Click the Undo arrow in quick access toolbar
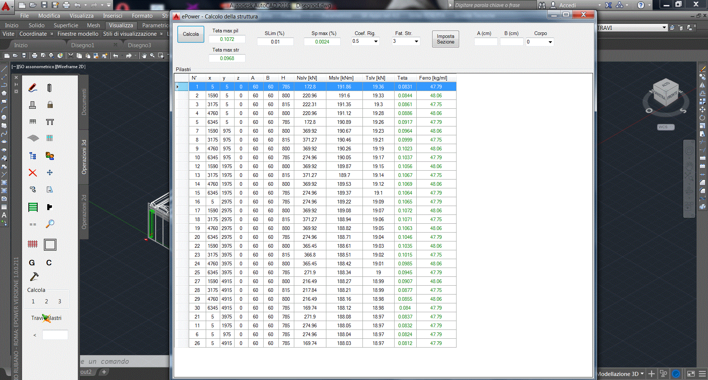Image resolution: width=708 pixels, height=380 pixels. point(77,5)
